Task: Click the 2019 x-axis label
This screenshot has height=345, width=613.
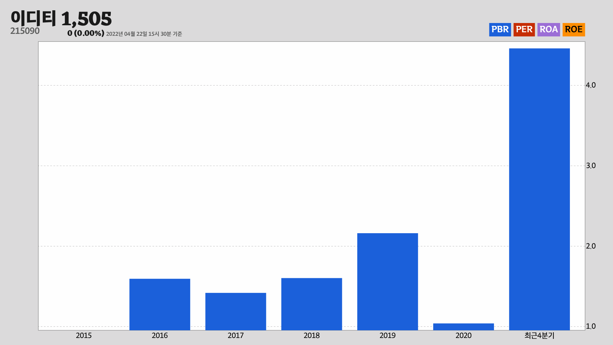Action: tap(388, 335)
